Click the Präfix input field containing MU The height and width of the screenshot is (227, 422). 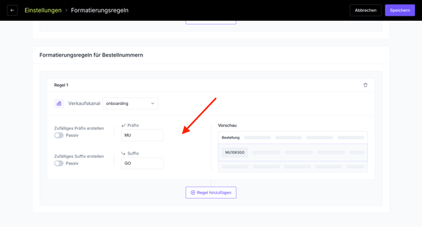tap(142, 135)
